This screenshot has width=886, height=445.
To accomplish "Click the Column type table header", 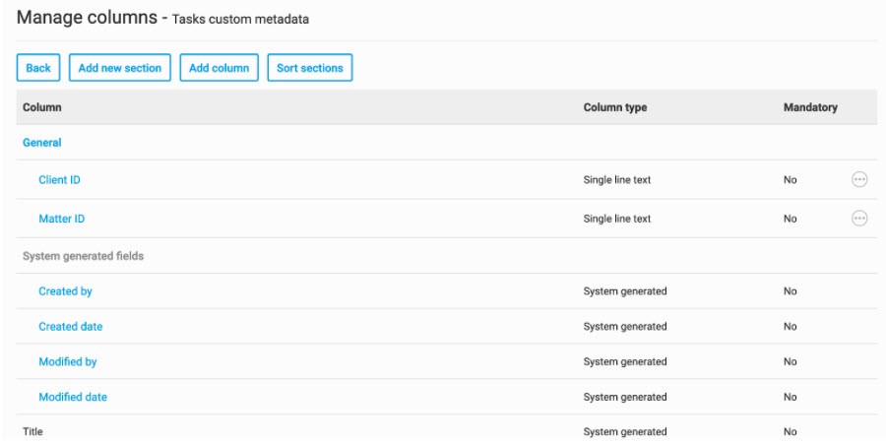I will (615, 107).
